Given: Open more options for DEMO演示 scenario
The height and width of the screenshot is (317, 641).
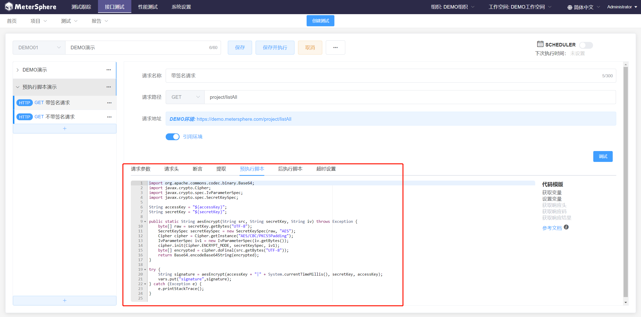Looking at the screenshot, I should tap(109, 70).
